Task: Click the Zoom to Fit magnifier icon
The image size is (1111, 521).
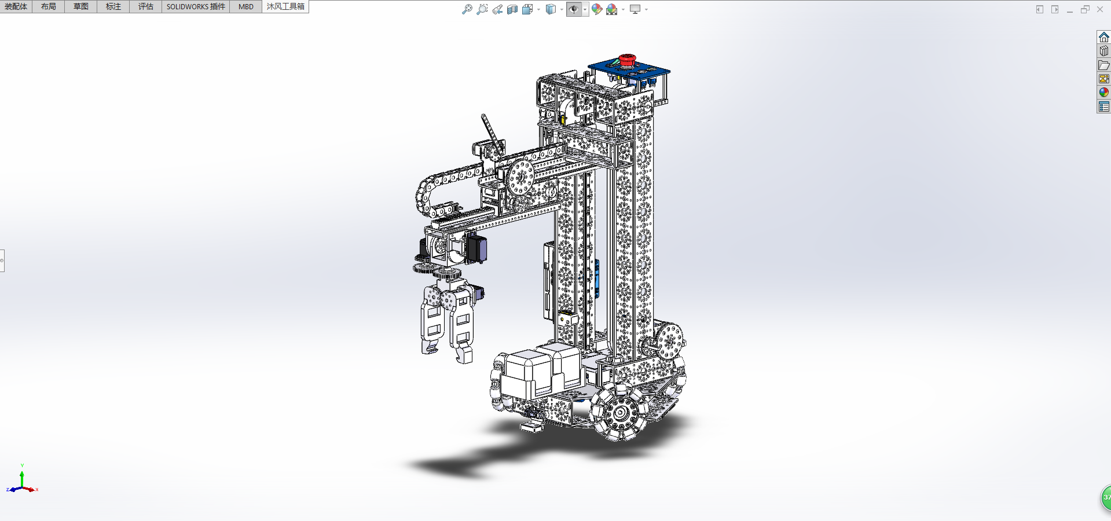Action: click(467, 9)
